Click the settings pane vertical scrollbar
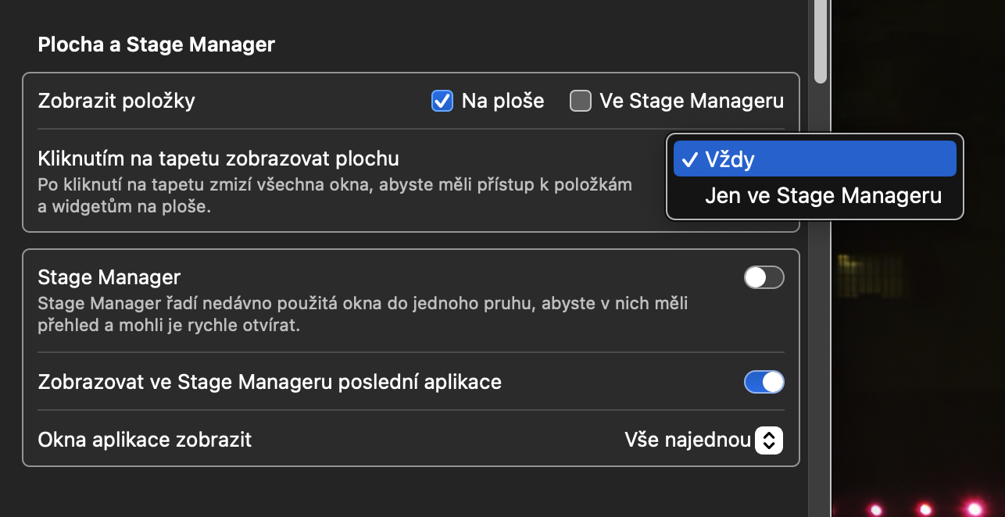This screenshot has width=1005, height=517. click(x=820, y=41)
